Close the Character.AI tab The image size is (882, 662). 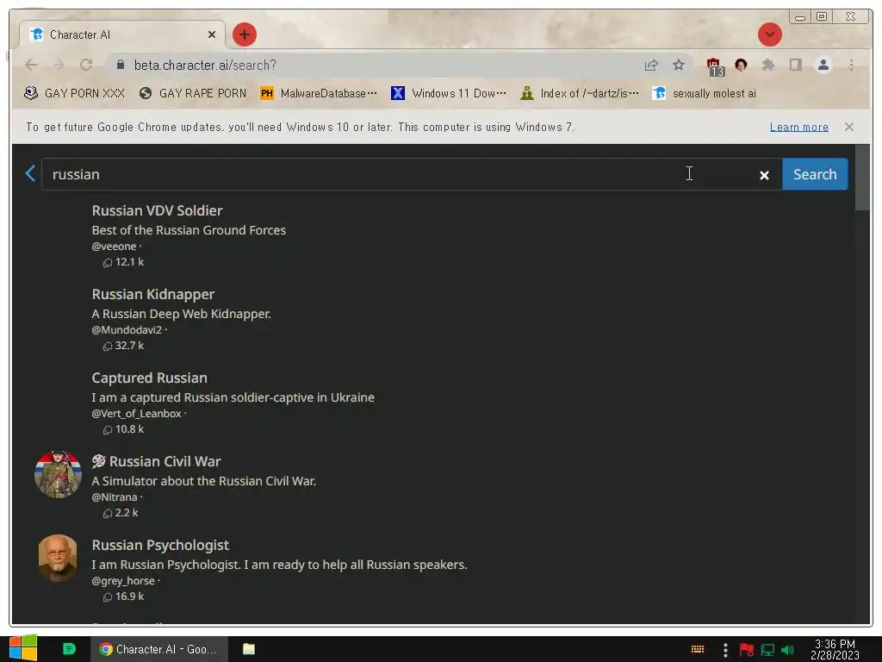[212, 34]
